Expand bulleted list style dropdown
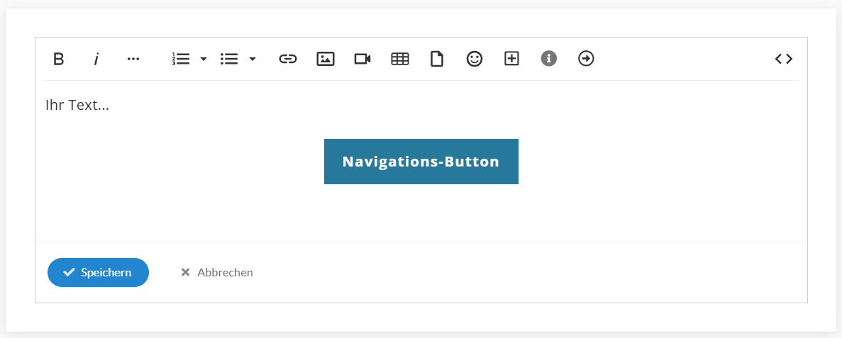This screenshot has height=338, width=842. [x=253, y=59]
